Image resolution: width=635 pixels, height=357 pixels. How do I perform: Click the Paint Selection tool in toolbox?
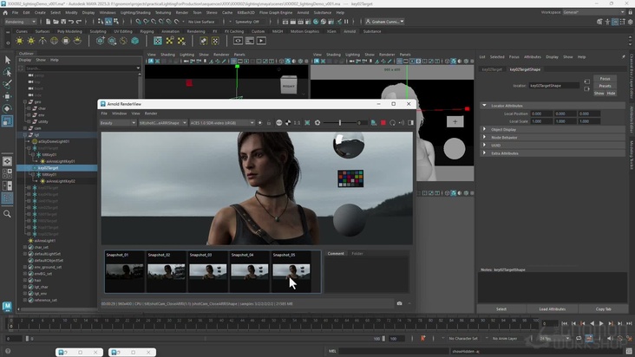[x=7, y=84]
